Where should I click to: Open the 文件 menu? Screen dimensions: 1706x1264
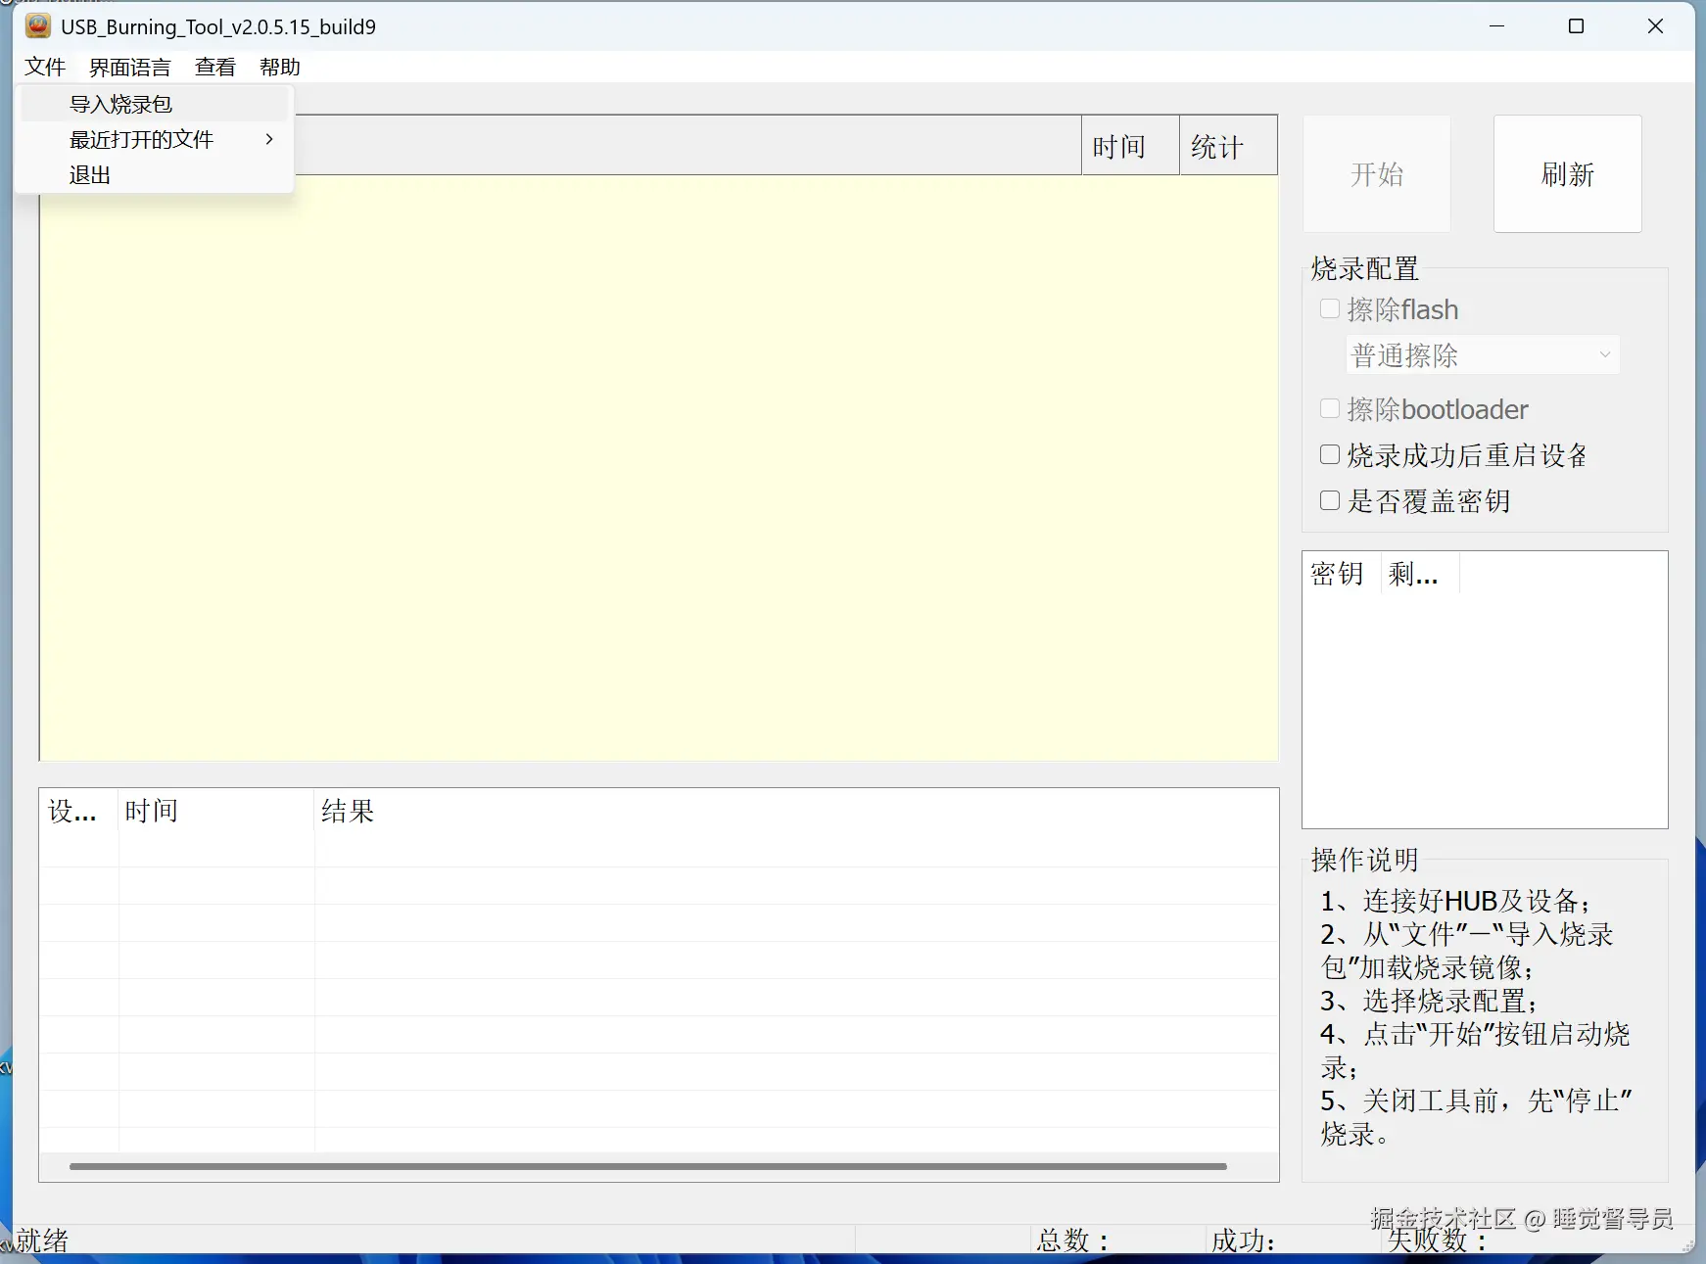point(45,67)
